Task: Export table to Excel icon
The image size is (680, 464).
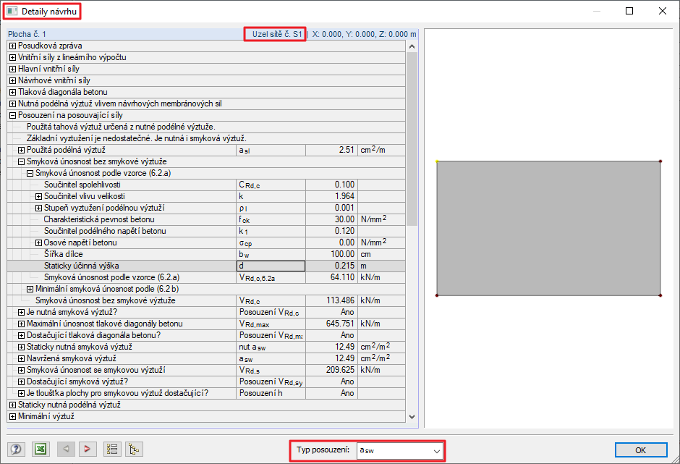Action: click(x=41, y=449)
